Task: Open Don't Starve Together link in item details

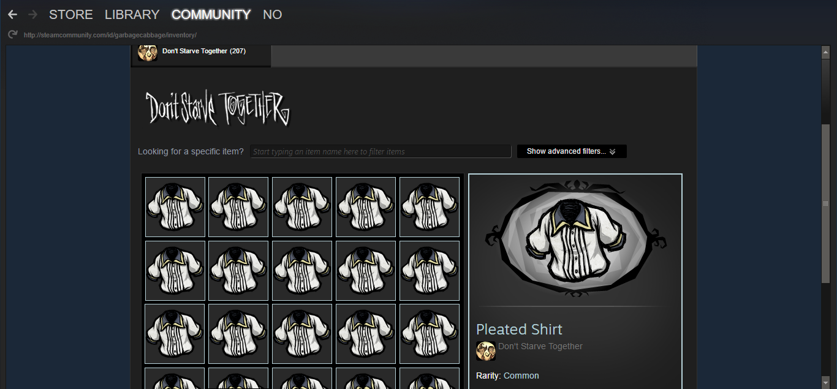Action: (540, 347)
